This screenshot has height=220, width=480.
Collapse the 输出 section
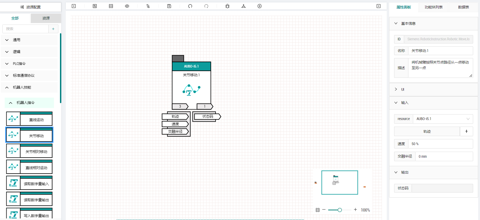pyautogui.click(x=434, y=172)
